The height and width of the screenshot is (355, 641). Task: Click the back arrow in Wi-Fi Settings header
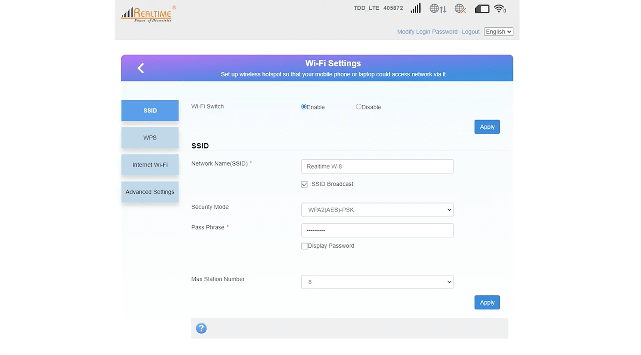[x=141, y=68]
